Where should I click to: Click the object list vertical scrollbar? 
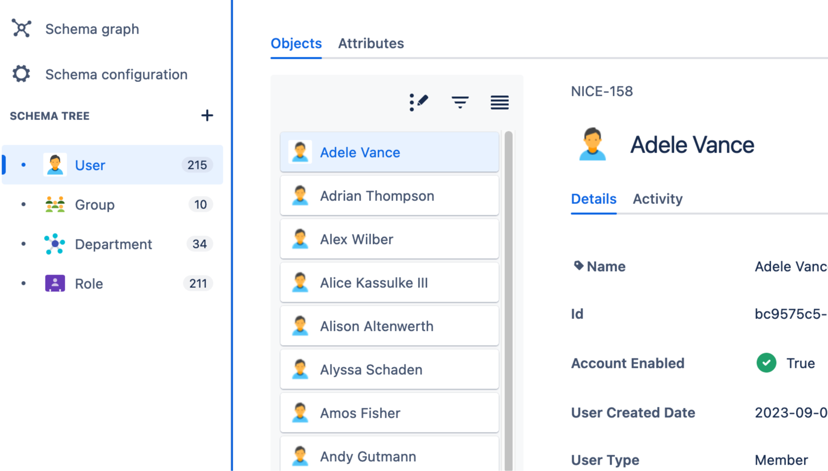point(508,296)
